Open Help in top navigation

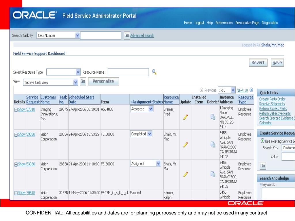click(210, 23)
